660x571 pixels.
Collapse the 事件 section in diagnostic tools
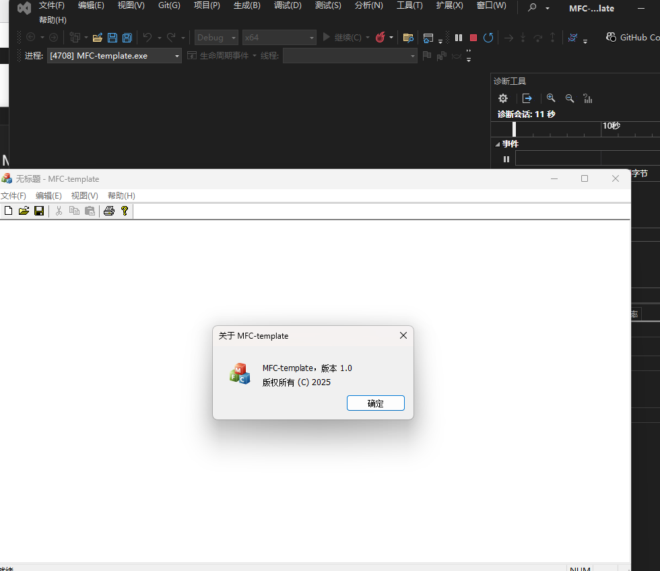click(497, 143)
